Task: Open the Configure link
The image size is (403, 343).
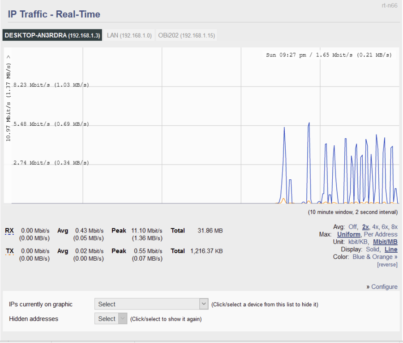Action: pos(384,287)
